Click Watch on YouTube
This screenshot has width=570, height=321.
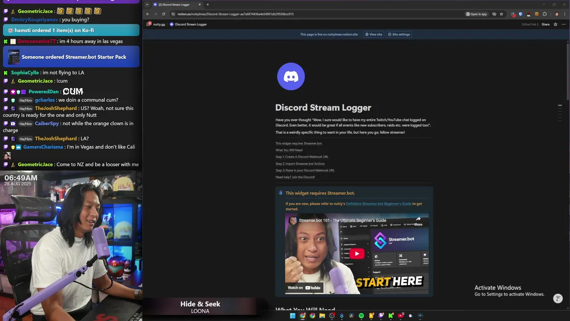304,288
